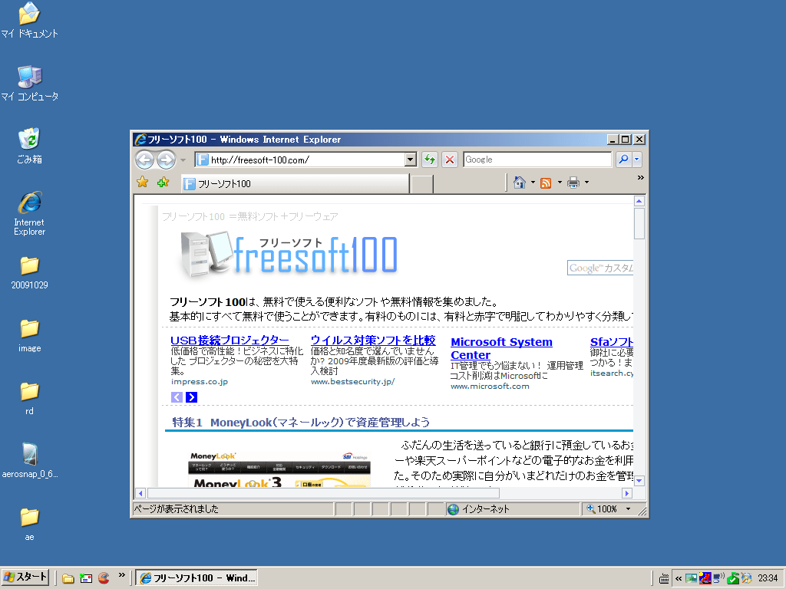This screenshot has width=786, height=589.
Task: Click the horizontal scrollbar left arrow
Action: (140, 493)
